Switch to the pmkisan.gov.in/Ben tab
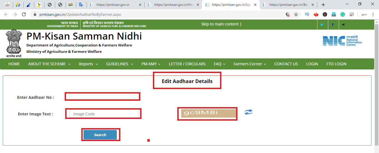This screenshot has width=379, height=153. 289,5
